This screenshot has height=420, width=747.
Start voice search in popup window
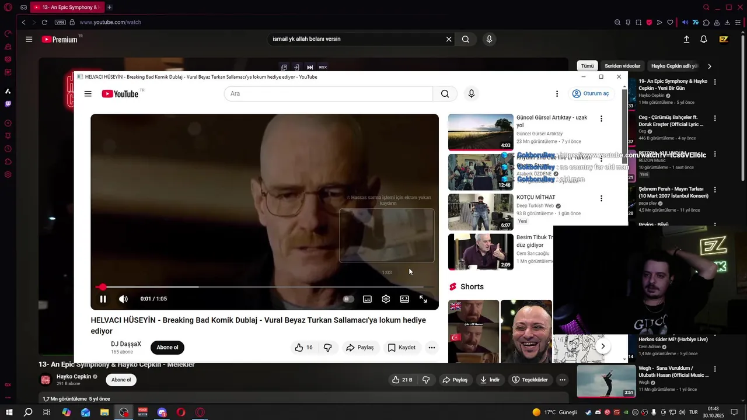472,94
